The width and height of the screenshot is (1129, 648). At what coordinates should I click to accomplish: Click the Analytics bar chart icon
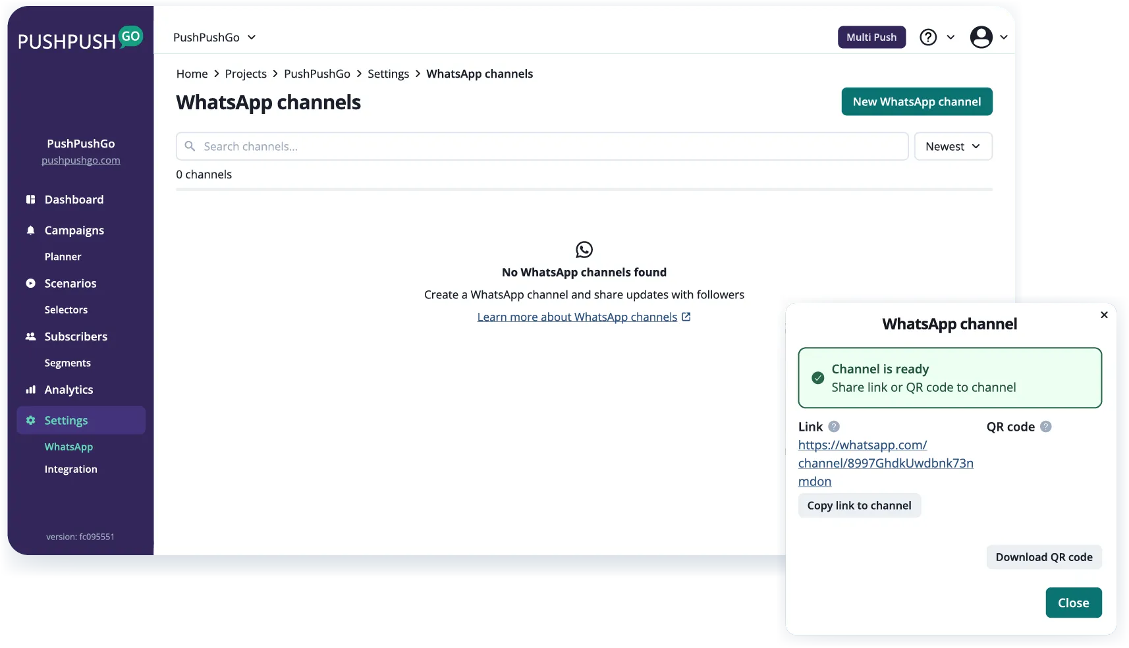coord(30,390)
